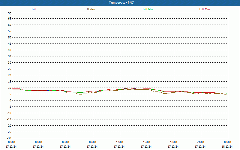
Task: Click the -20 y-axis value
Action: pyautogui.click(x=9, y=126)
